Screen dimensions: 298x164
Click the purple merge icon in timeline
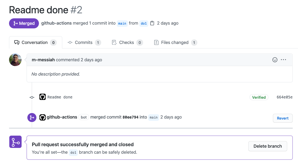point(32,117)
